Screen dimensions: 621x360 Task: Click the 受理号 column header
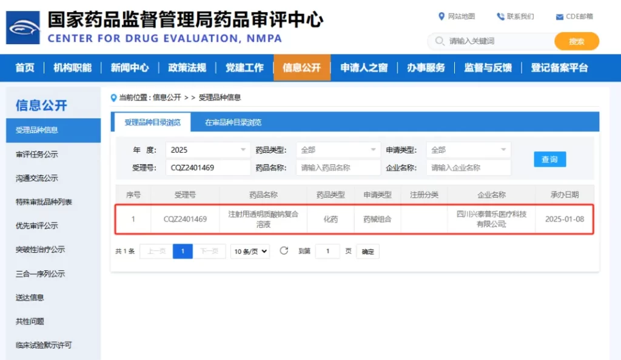[185, 195]
